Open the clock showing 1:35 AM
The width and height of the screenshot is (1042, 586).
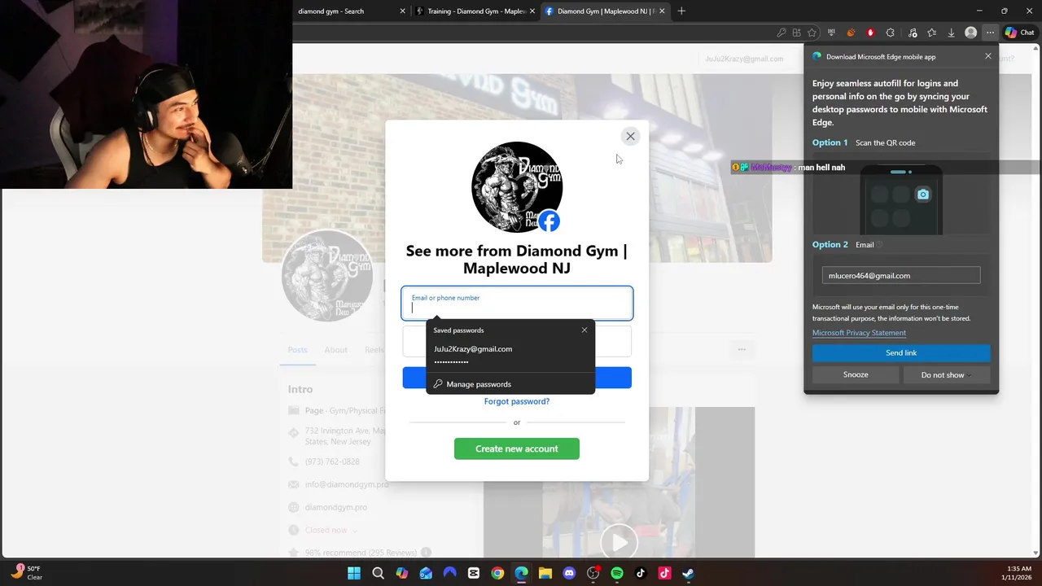pyautogui.click(x=1019, y=573)
